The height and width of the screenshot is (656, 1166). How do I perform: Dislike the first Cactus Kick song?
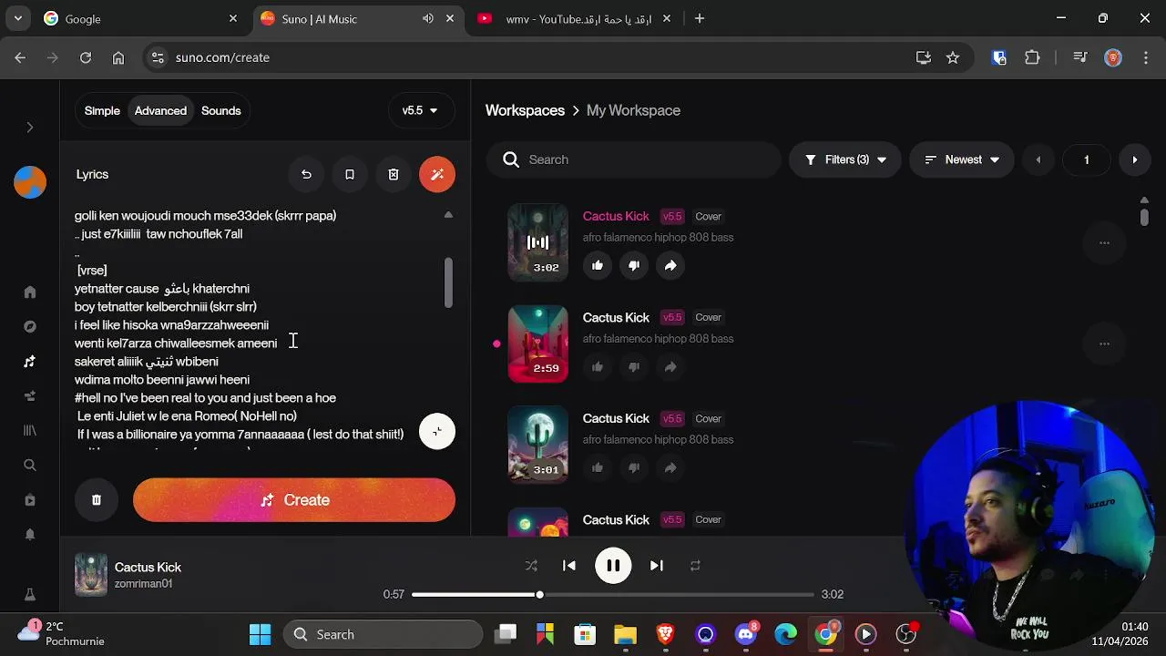pyautogui.click(x=634, y=265)
